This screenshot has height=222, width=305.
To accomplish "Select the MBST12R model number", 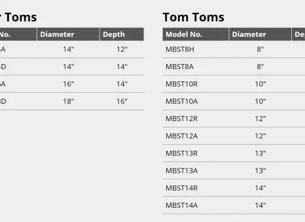I will (x=182, y=119).
